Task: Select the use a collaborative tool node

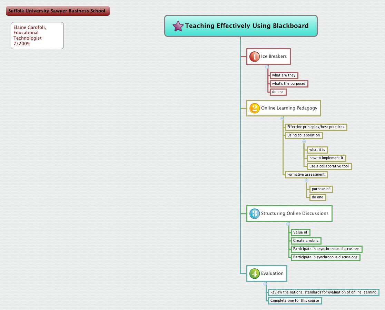Action: 329,166
